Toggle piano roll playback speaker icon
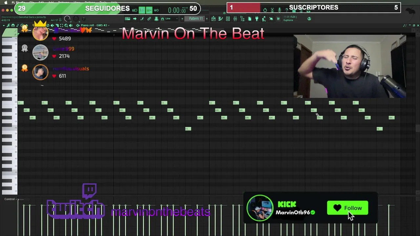The height and width of the screenshot is (236, 420). pos(71,25)
